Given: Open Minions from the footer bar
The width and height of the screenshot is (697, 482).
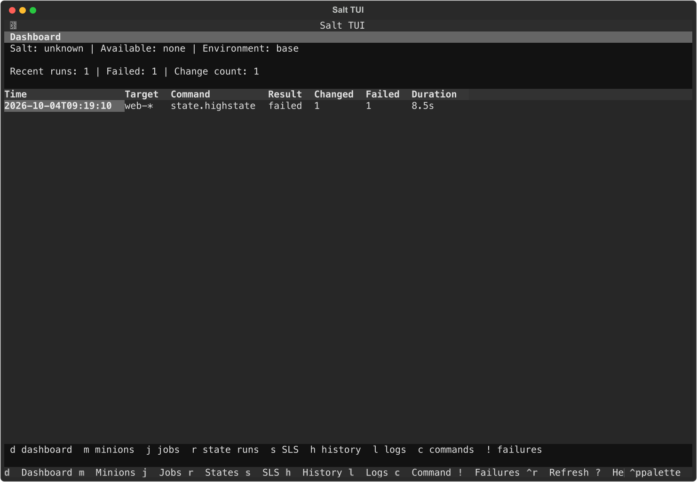Looking at the screenshot, I should [107, 473].
